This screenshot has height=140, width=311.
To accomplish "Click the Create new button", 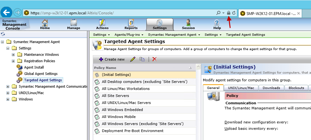I will click(x=112, y=59).
